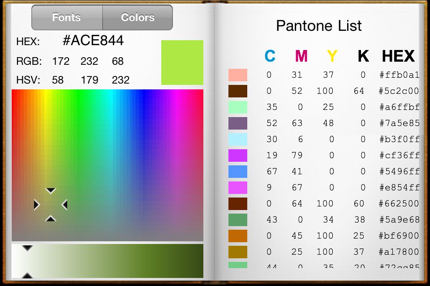Image resolution: width=430 pixels, height=286 pixels.
Task: Click yellow value 48 in the #7a5e85 row
Action: pos(328,123)
